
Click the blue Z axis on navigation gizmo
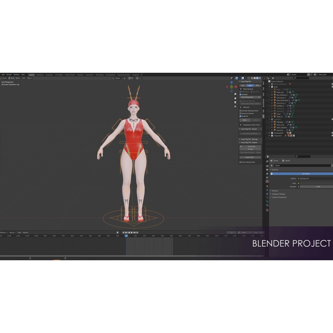(x=232, y=82)
